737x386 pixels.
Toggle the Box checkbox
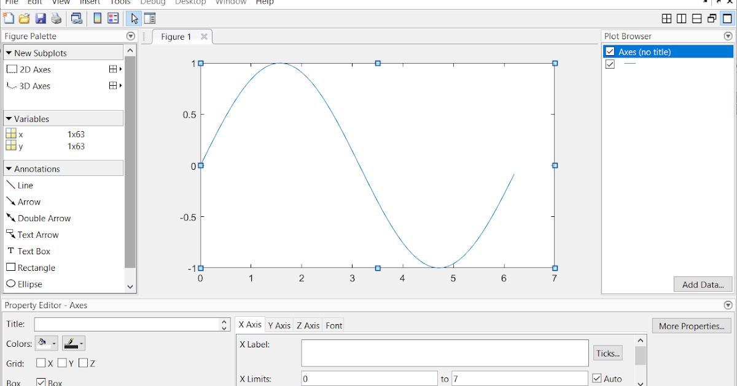pos(41,382)
